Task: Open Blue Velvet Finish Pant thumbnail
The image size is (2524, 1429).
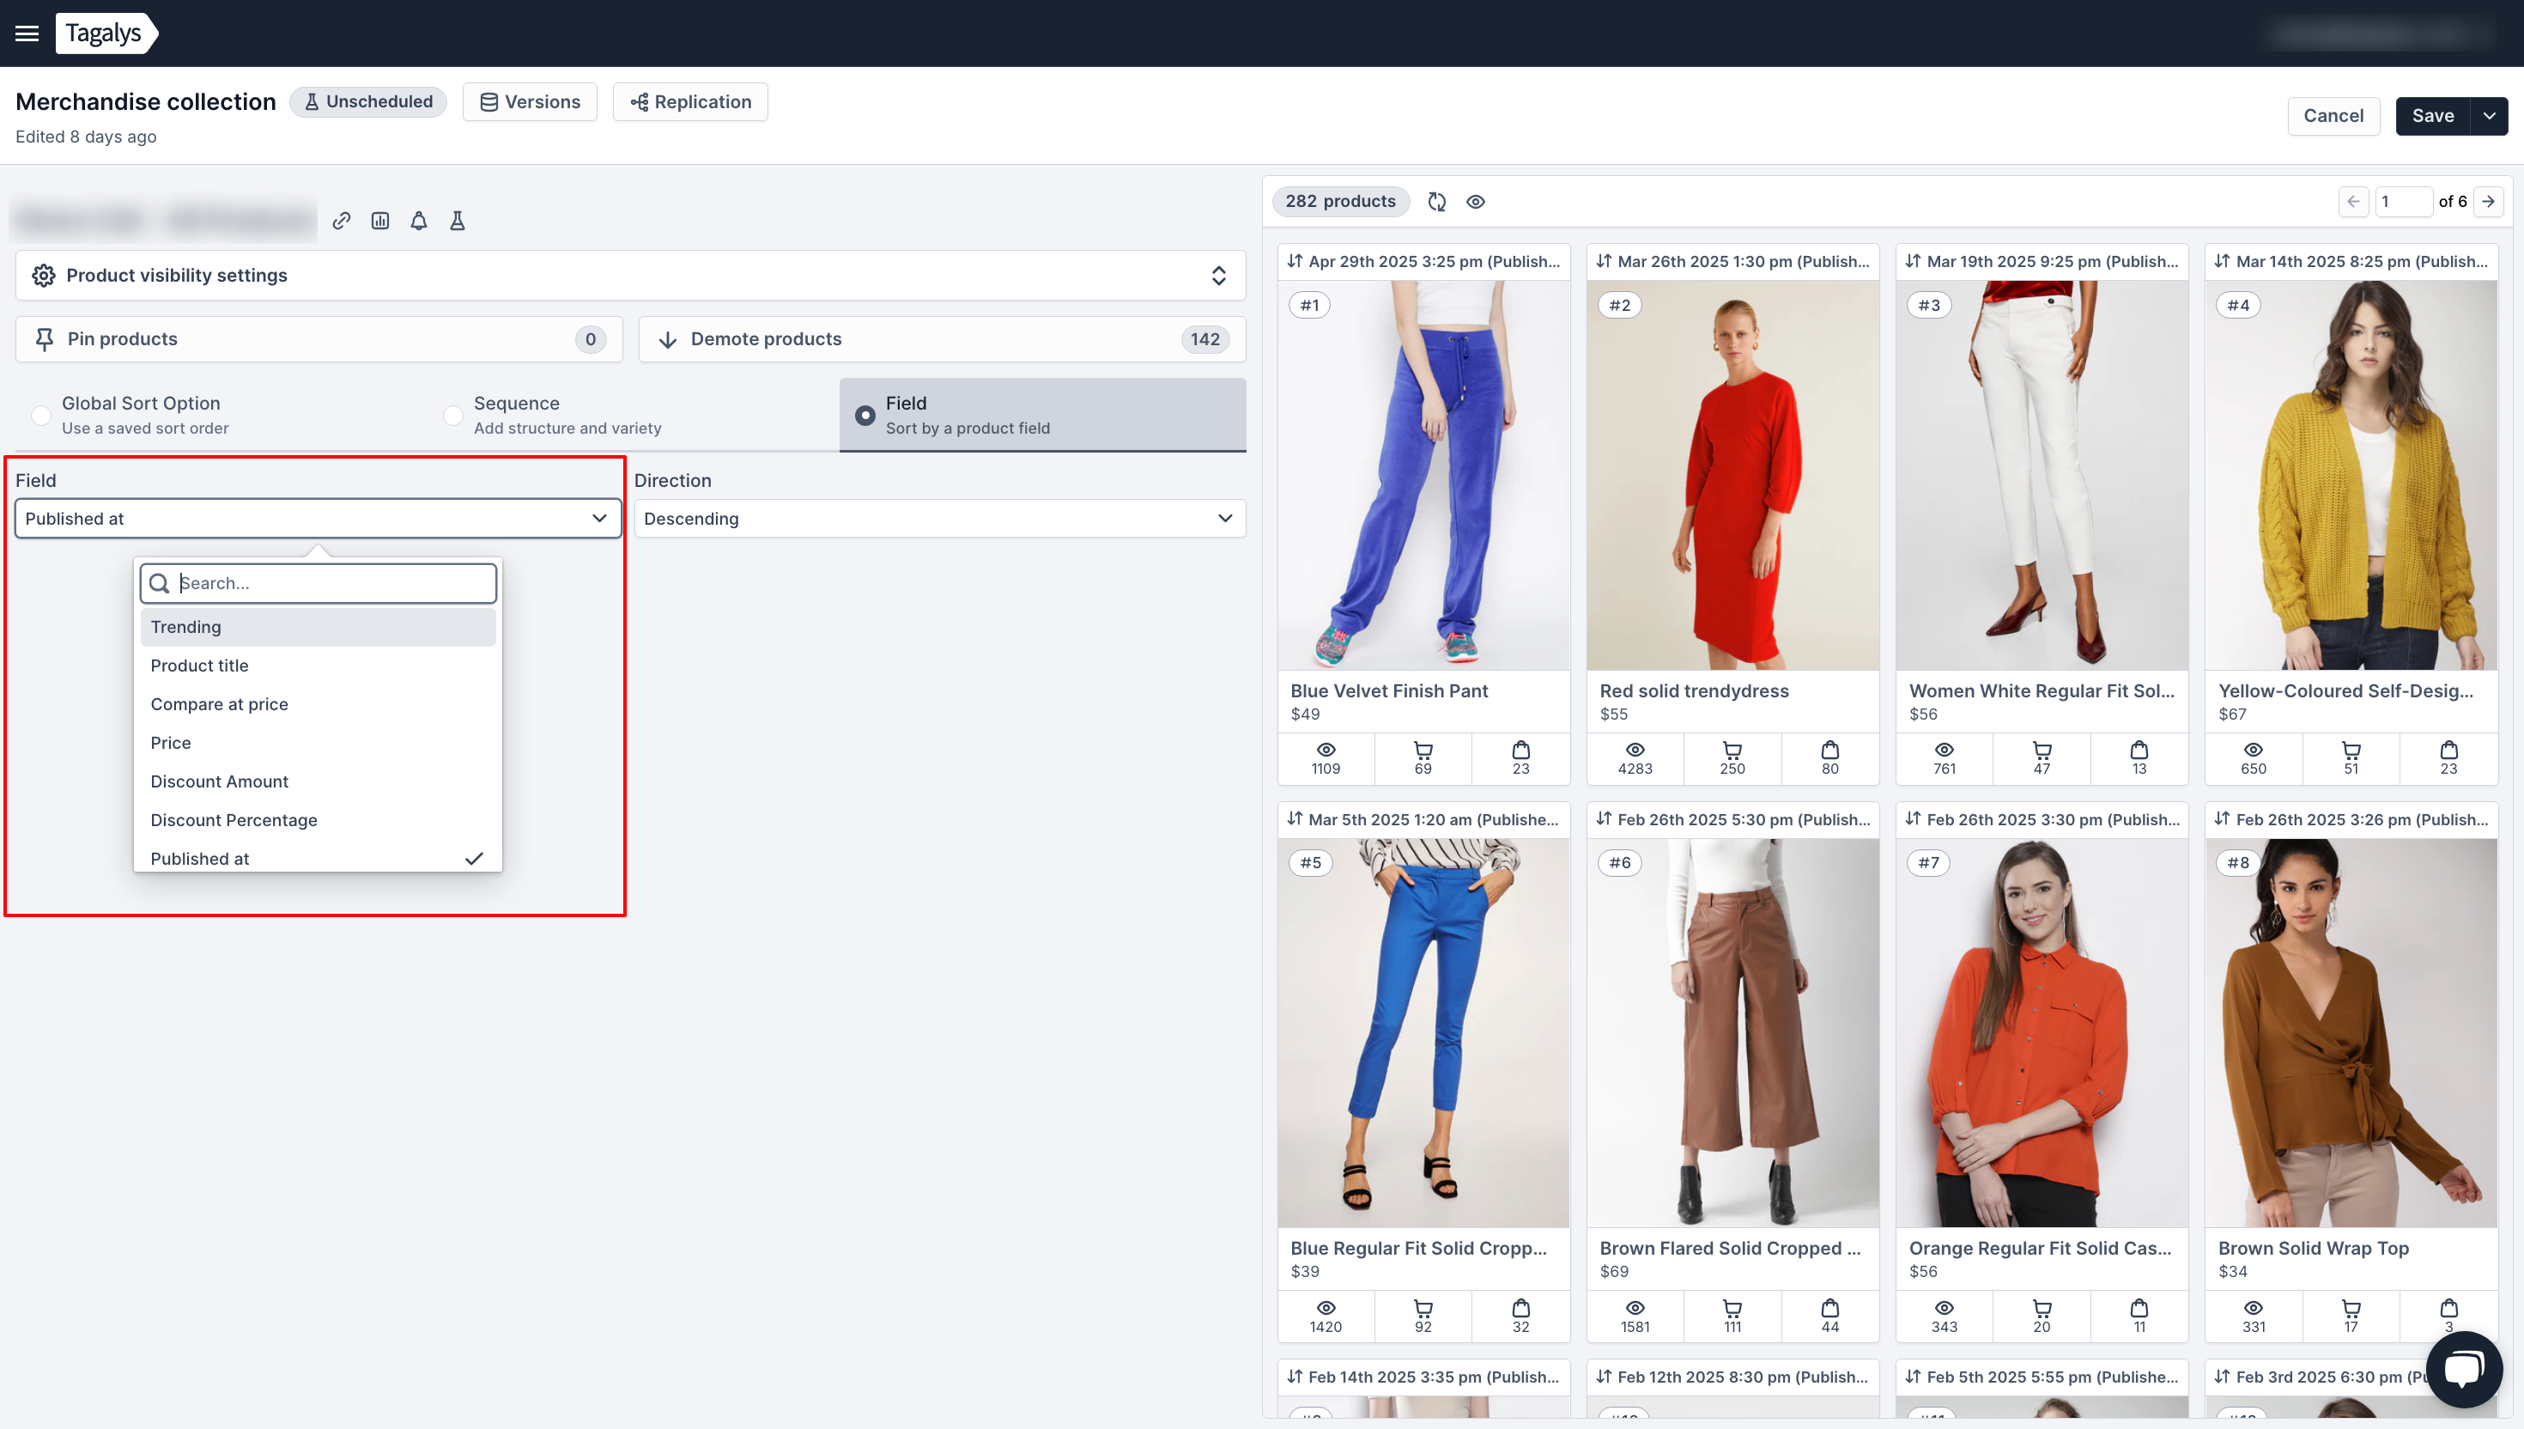Action: pos(1423,476)
